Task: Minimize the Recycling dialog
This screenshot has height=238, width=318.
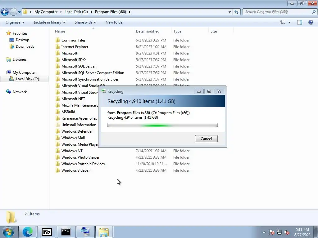Action: coord(199,91)
